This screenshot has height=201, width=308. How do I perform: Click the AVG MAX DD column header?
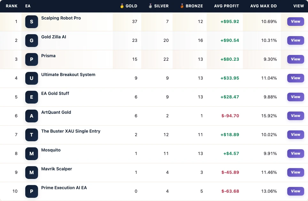[263, 6]
